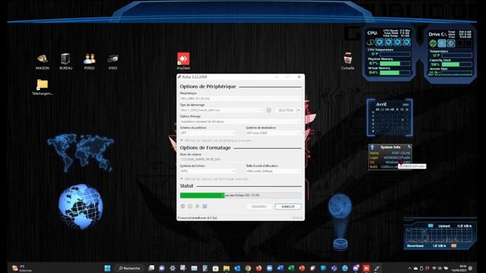
Task: Open the log icon in Rufus
Action: [x=204, y=206]
